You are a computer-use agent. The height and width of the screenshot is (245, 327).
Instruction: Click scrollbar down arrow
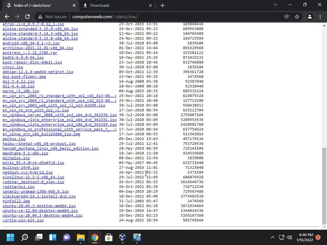pyautogui.click(x=324, y=227)
